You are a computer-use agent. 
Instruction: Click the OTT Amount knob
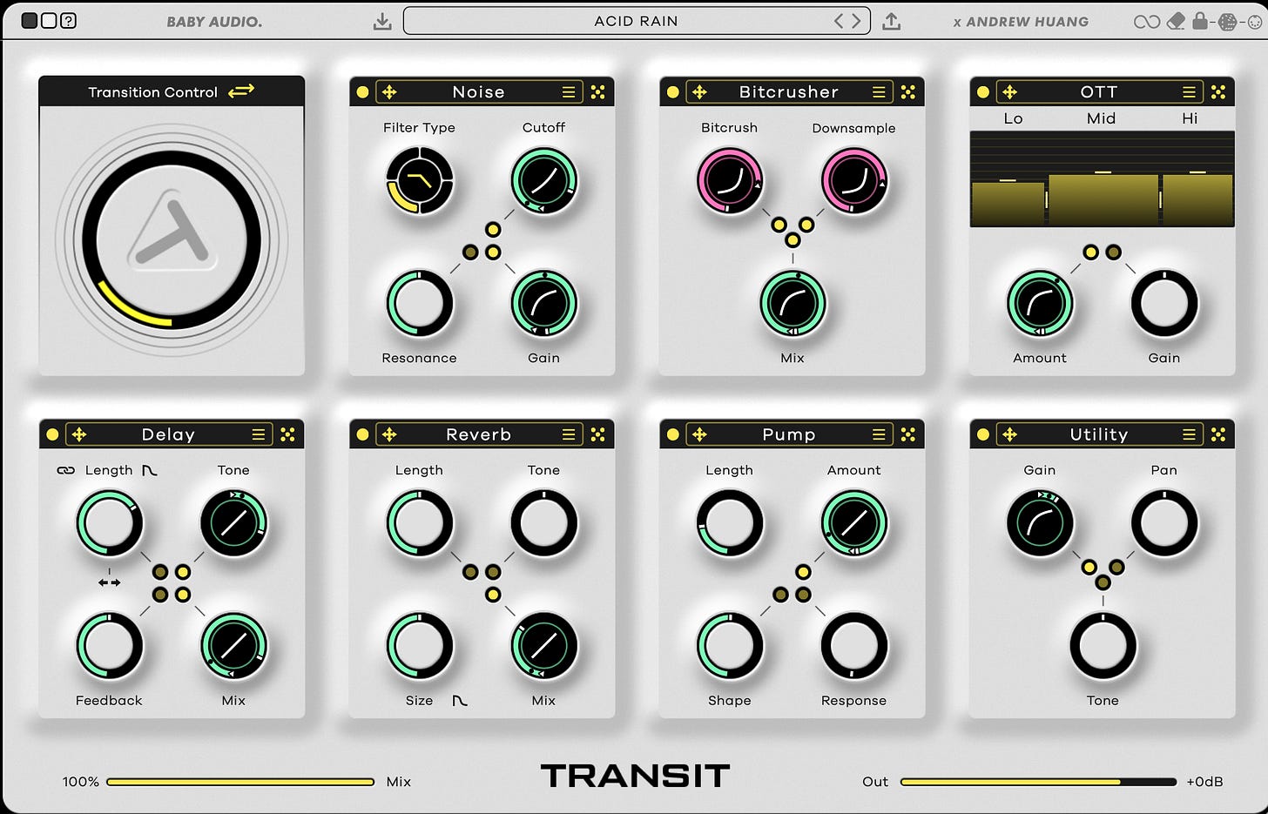pyautogui.click(x=1040, y=304)
